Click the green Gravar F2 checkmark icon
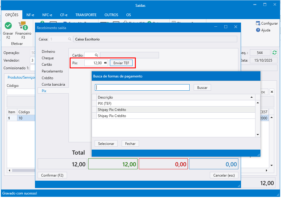The image size is (281, 198). point(8,26)
